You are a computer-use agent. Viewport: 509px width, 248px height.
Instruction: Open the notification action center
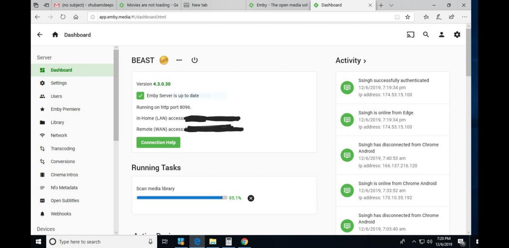[x=461, y=242]
